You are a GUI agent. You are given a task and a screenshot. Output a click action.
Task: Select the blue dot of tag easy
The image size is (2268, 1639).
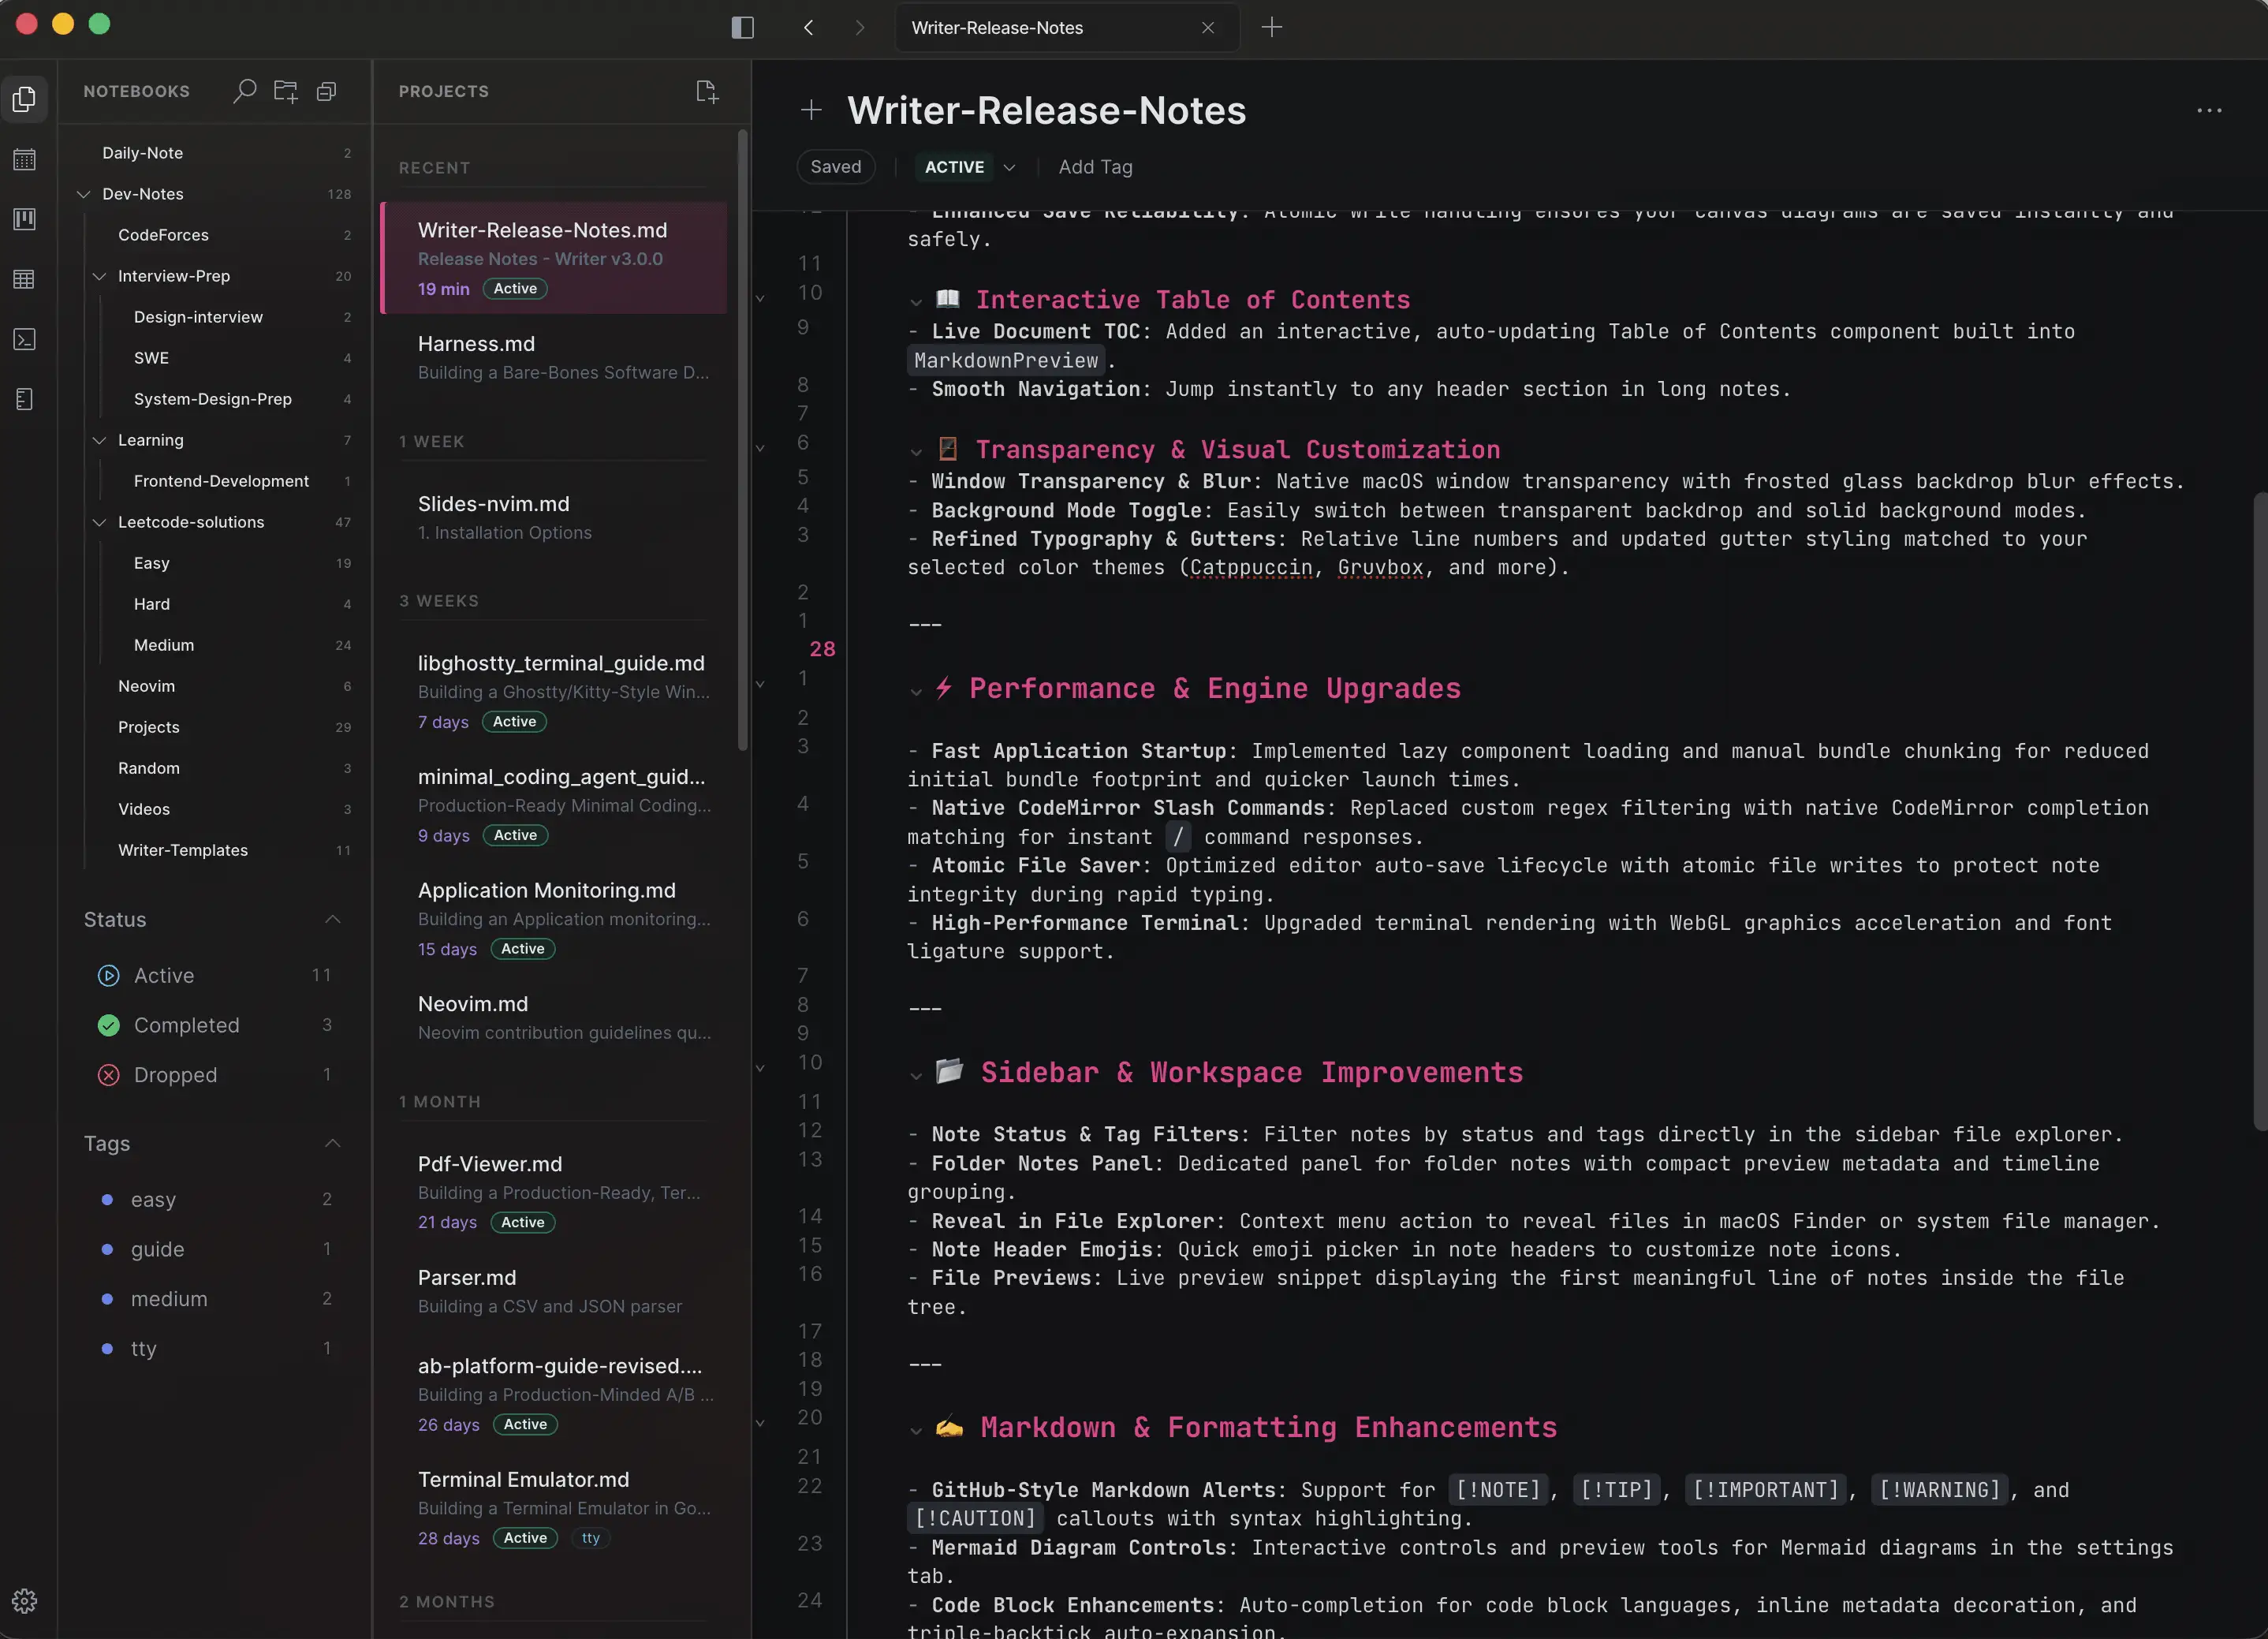click(x=107, y=1199)
